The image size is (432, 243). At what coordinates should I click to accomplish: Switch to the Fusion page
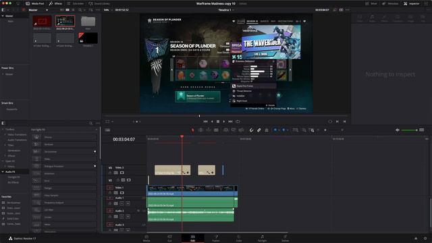(x=216, y=238)
